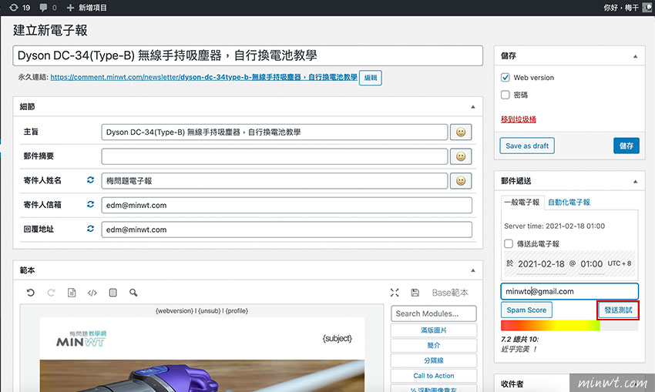Viewport: 655px width, 392px height.
Task: Click the 2021-02-18 send date field
Action: point(541,264)
